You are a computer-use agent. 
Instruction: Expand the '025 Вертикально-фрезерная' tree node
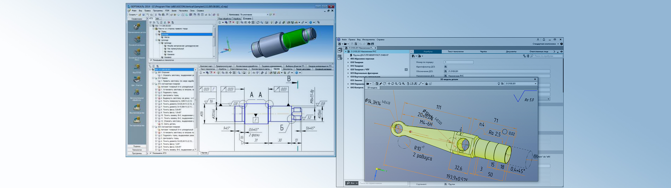pos(348,73)
